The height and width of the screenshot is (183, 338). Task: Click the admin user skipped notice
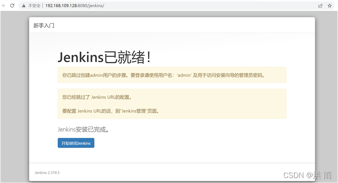(172, 75)
